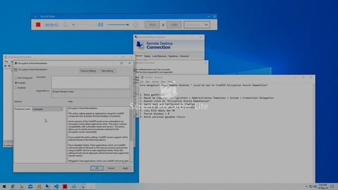
Task: Open File menu in Local Group Policy Editor
Action: point(6,62)
